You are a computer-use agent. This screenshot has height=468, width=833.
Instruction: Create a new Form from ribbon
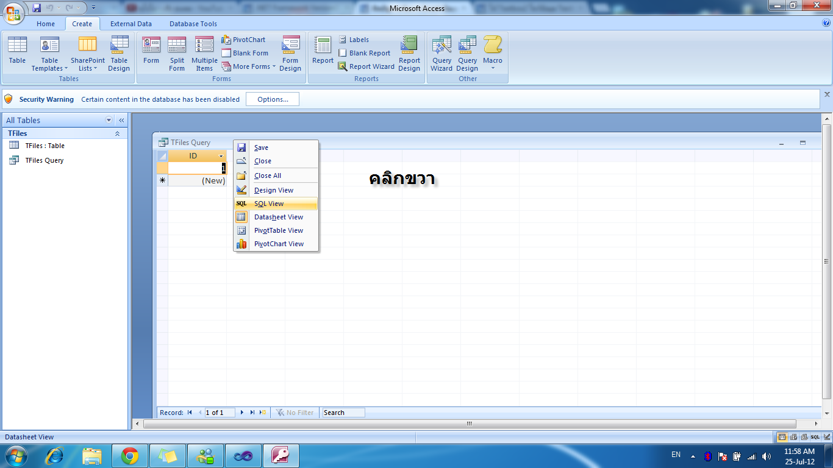pos(151,50)
